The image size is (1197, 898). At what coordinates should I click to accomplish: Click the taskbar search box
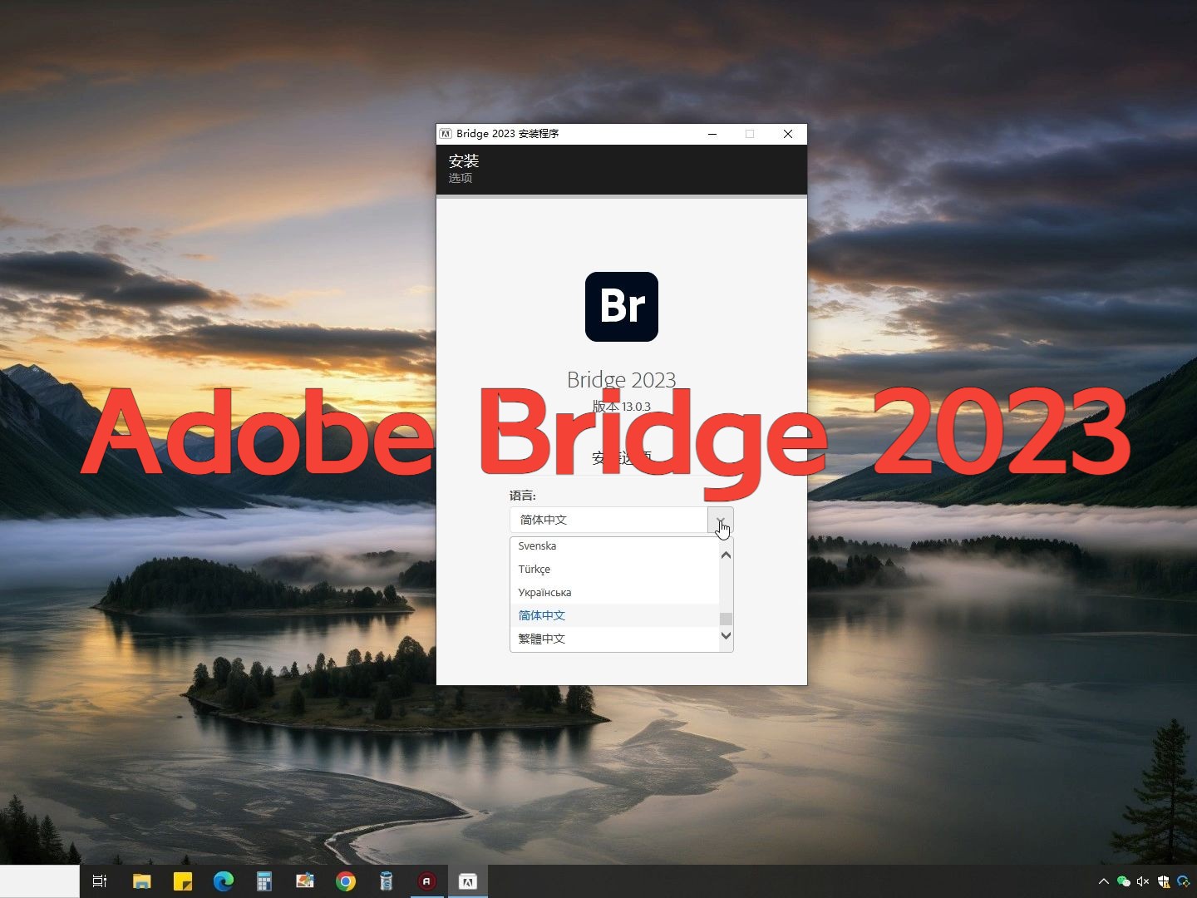point(40,881)
